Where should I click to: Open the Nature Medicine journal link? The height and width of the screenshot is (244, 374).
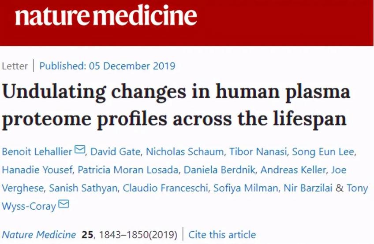(39, 234)
